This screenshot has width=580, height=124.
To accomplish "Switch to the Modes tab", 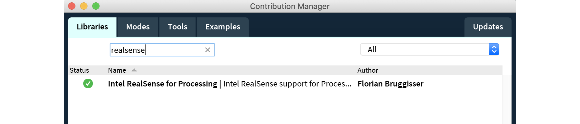I will [x=138, y=27].
